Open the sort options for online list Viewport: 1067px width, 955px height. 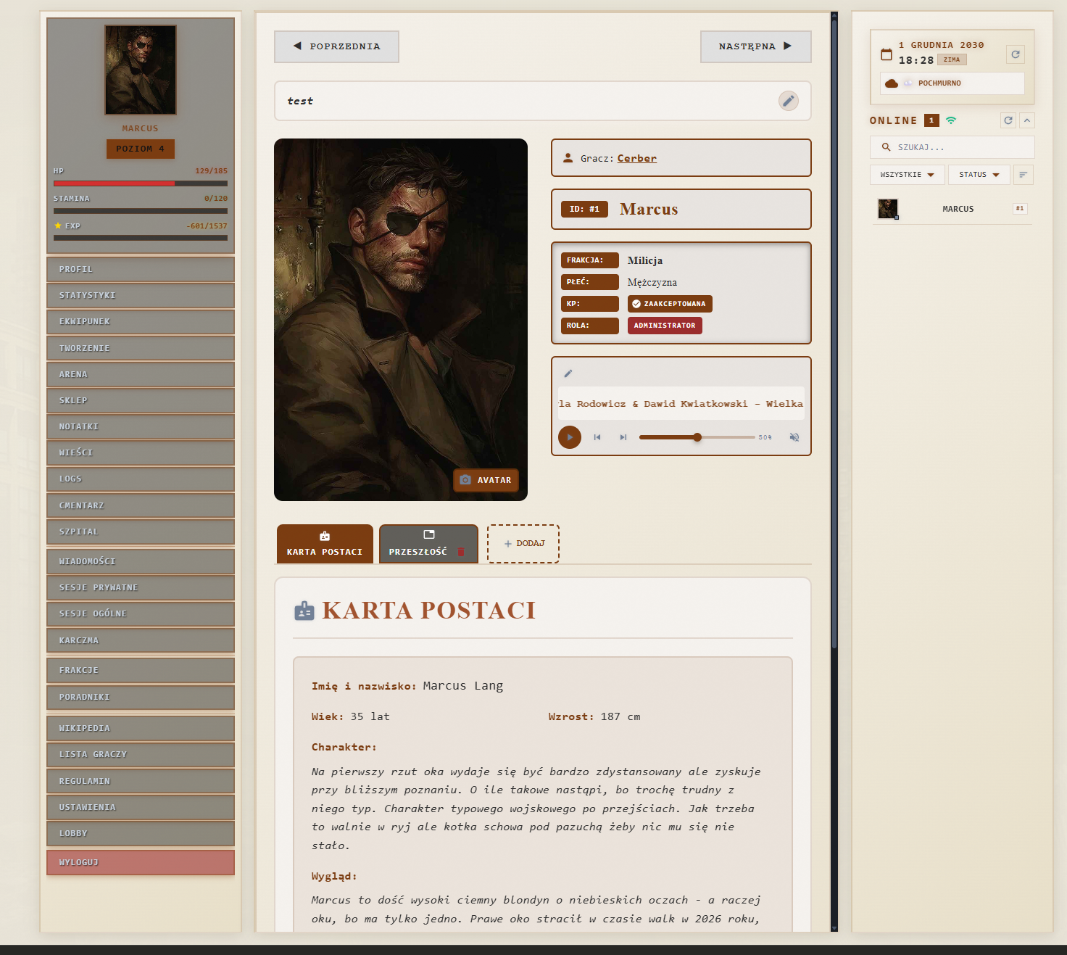(x=1023, y=175)
